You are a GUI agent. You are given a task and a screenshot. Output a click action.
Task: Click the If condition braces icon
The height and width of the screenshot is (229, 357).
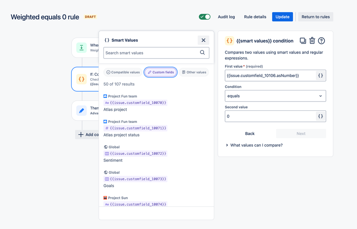tap(82, 79)
